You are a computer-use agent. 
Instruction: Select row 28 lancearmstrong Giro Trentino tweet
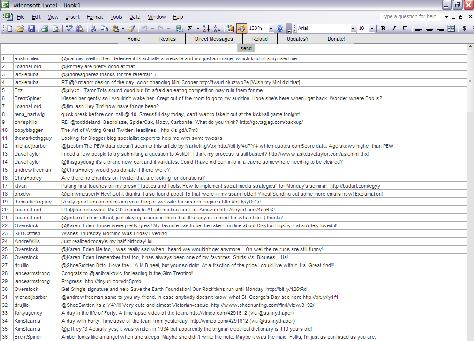point(263,274)
